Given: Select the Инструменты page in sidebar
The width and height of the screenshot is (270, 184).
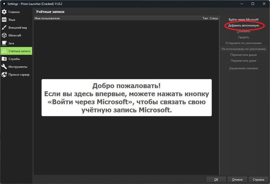Looking at the screenshot, I should pyautogui.click(x=16, y=67).
